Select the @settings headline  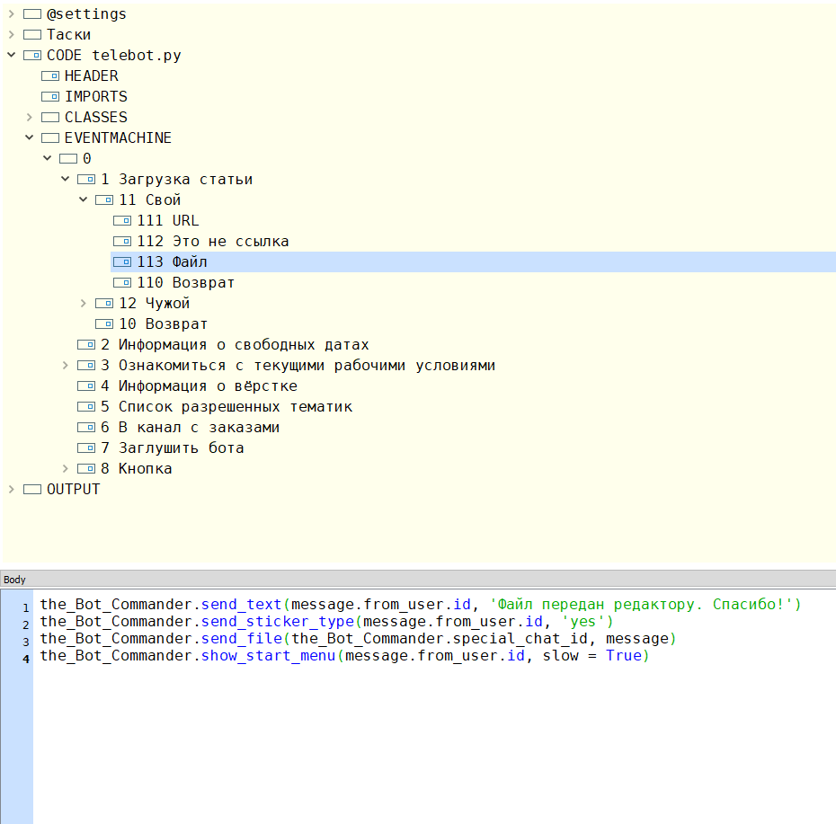(87, 13)
